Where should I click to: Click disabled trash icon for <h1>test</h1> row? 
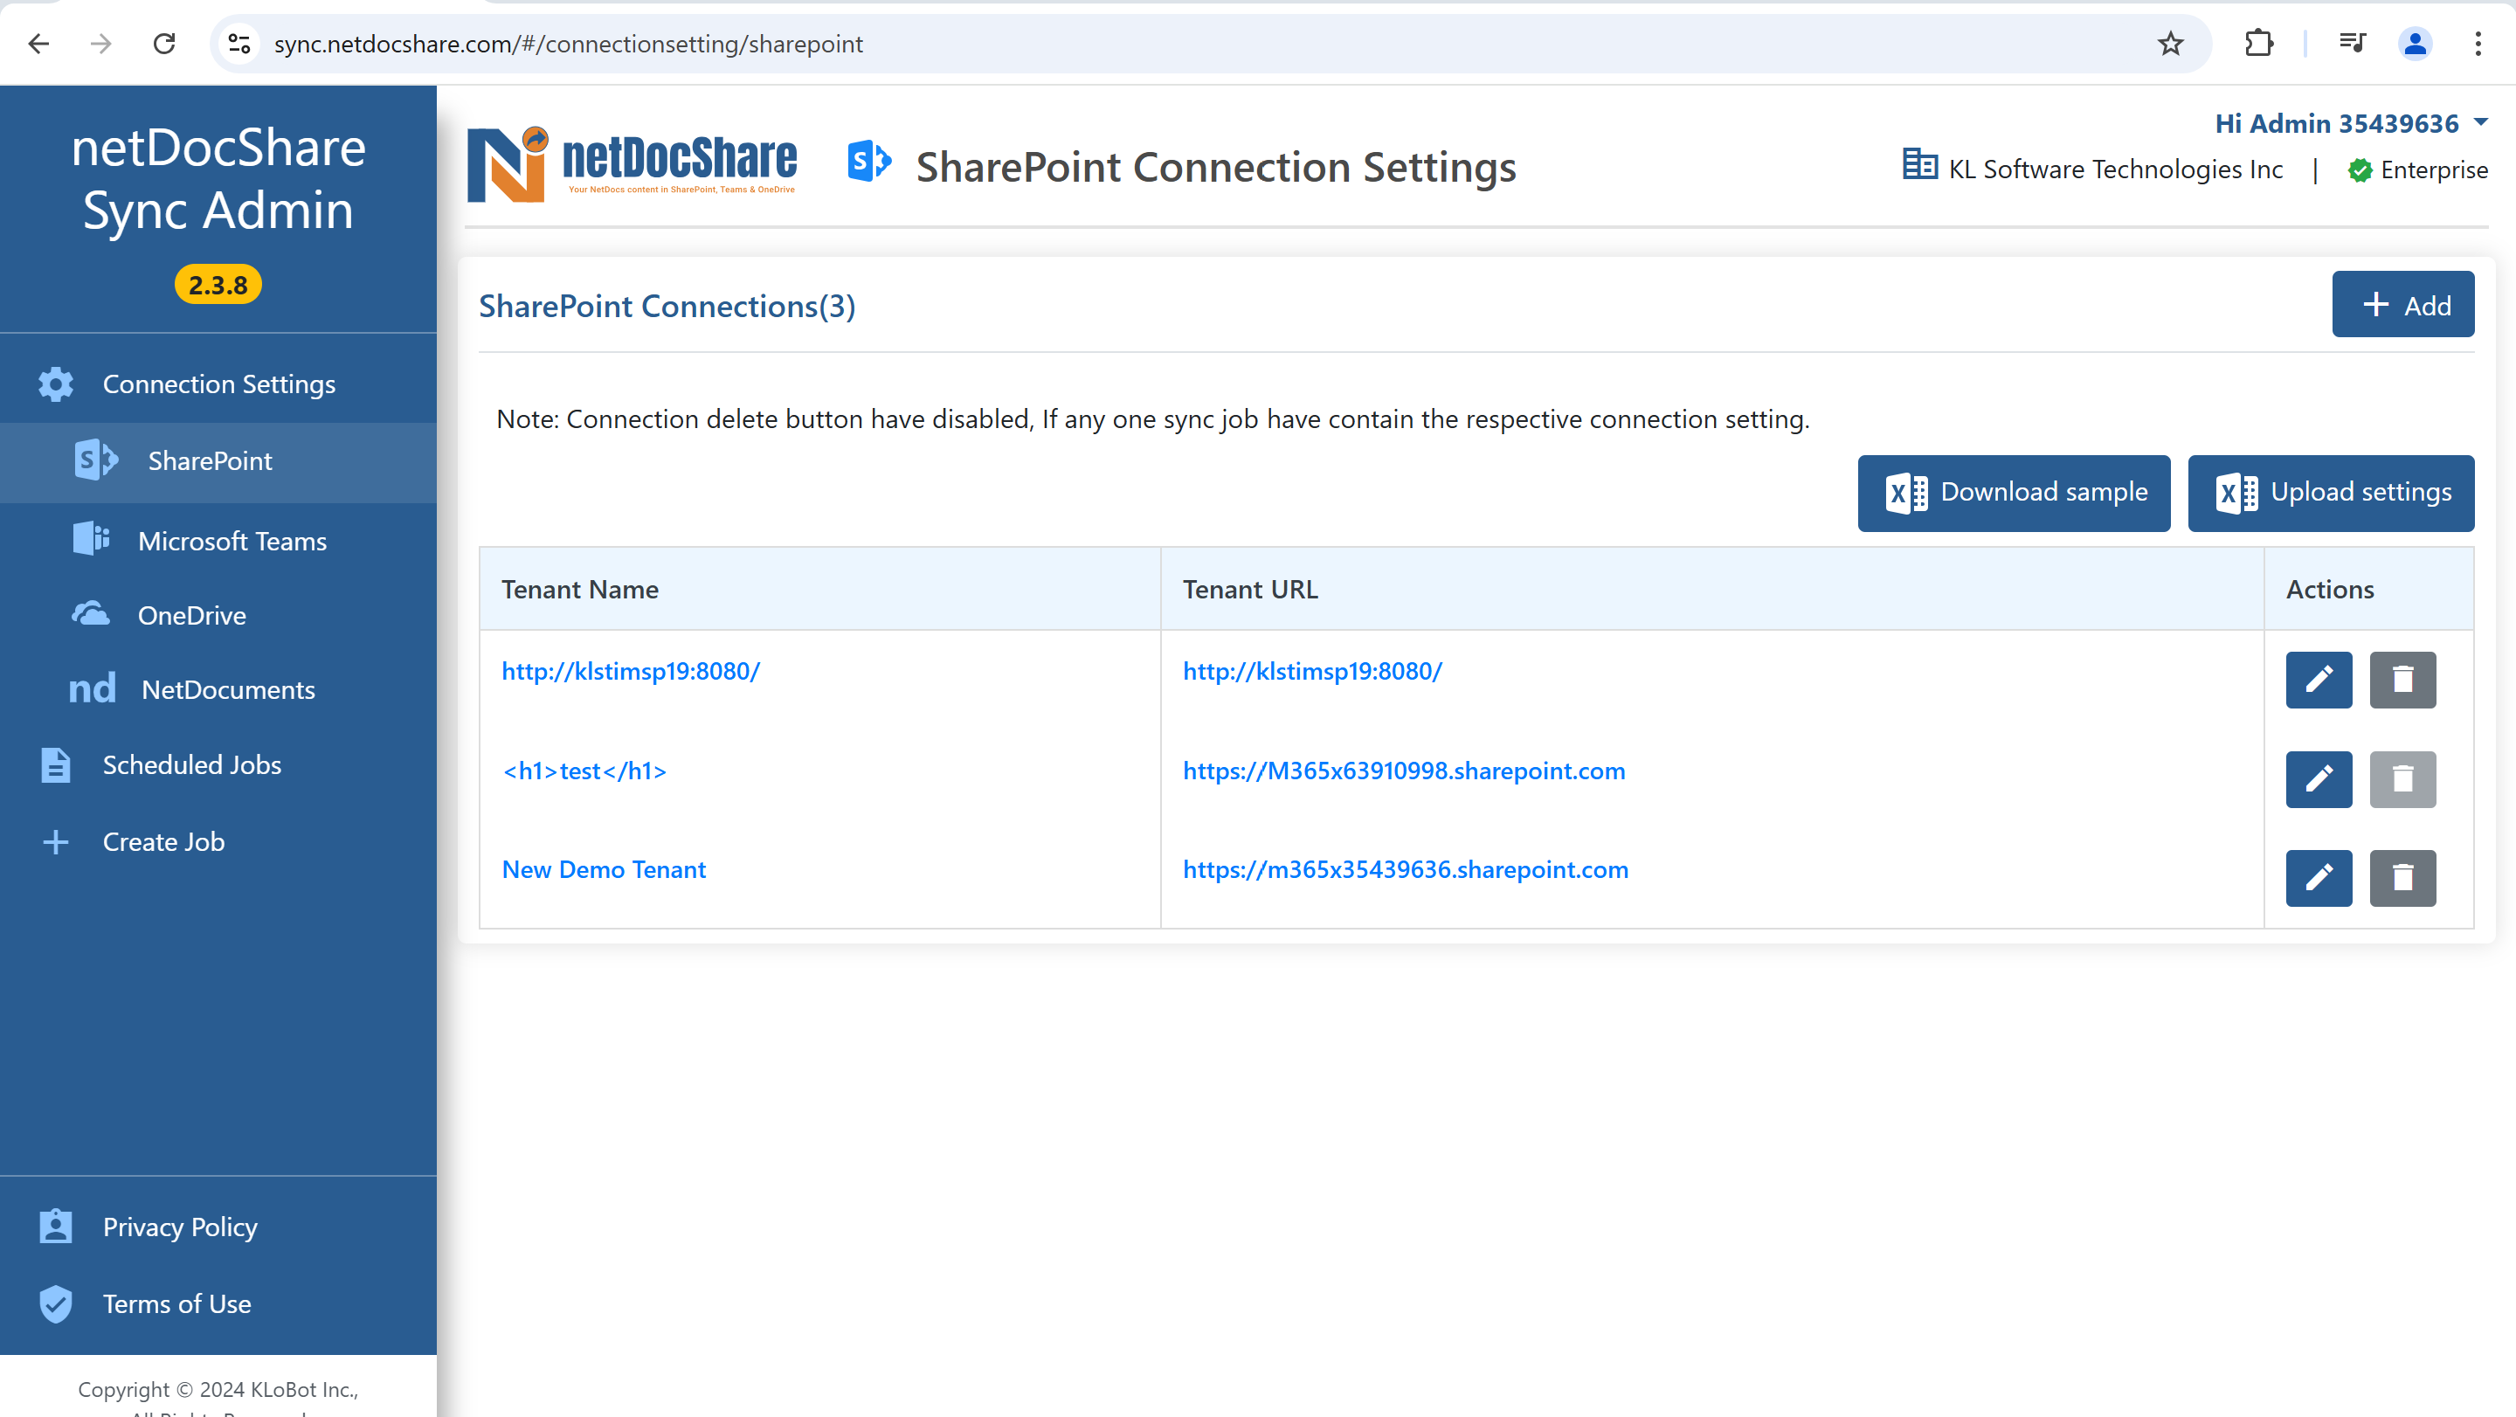click(2402, 779)
